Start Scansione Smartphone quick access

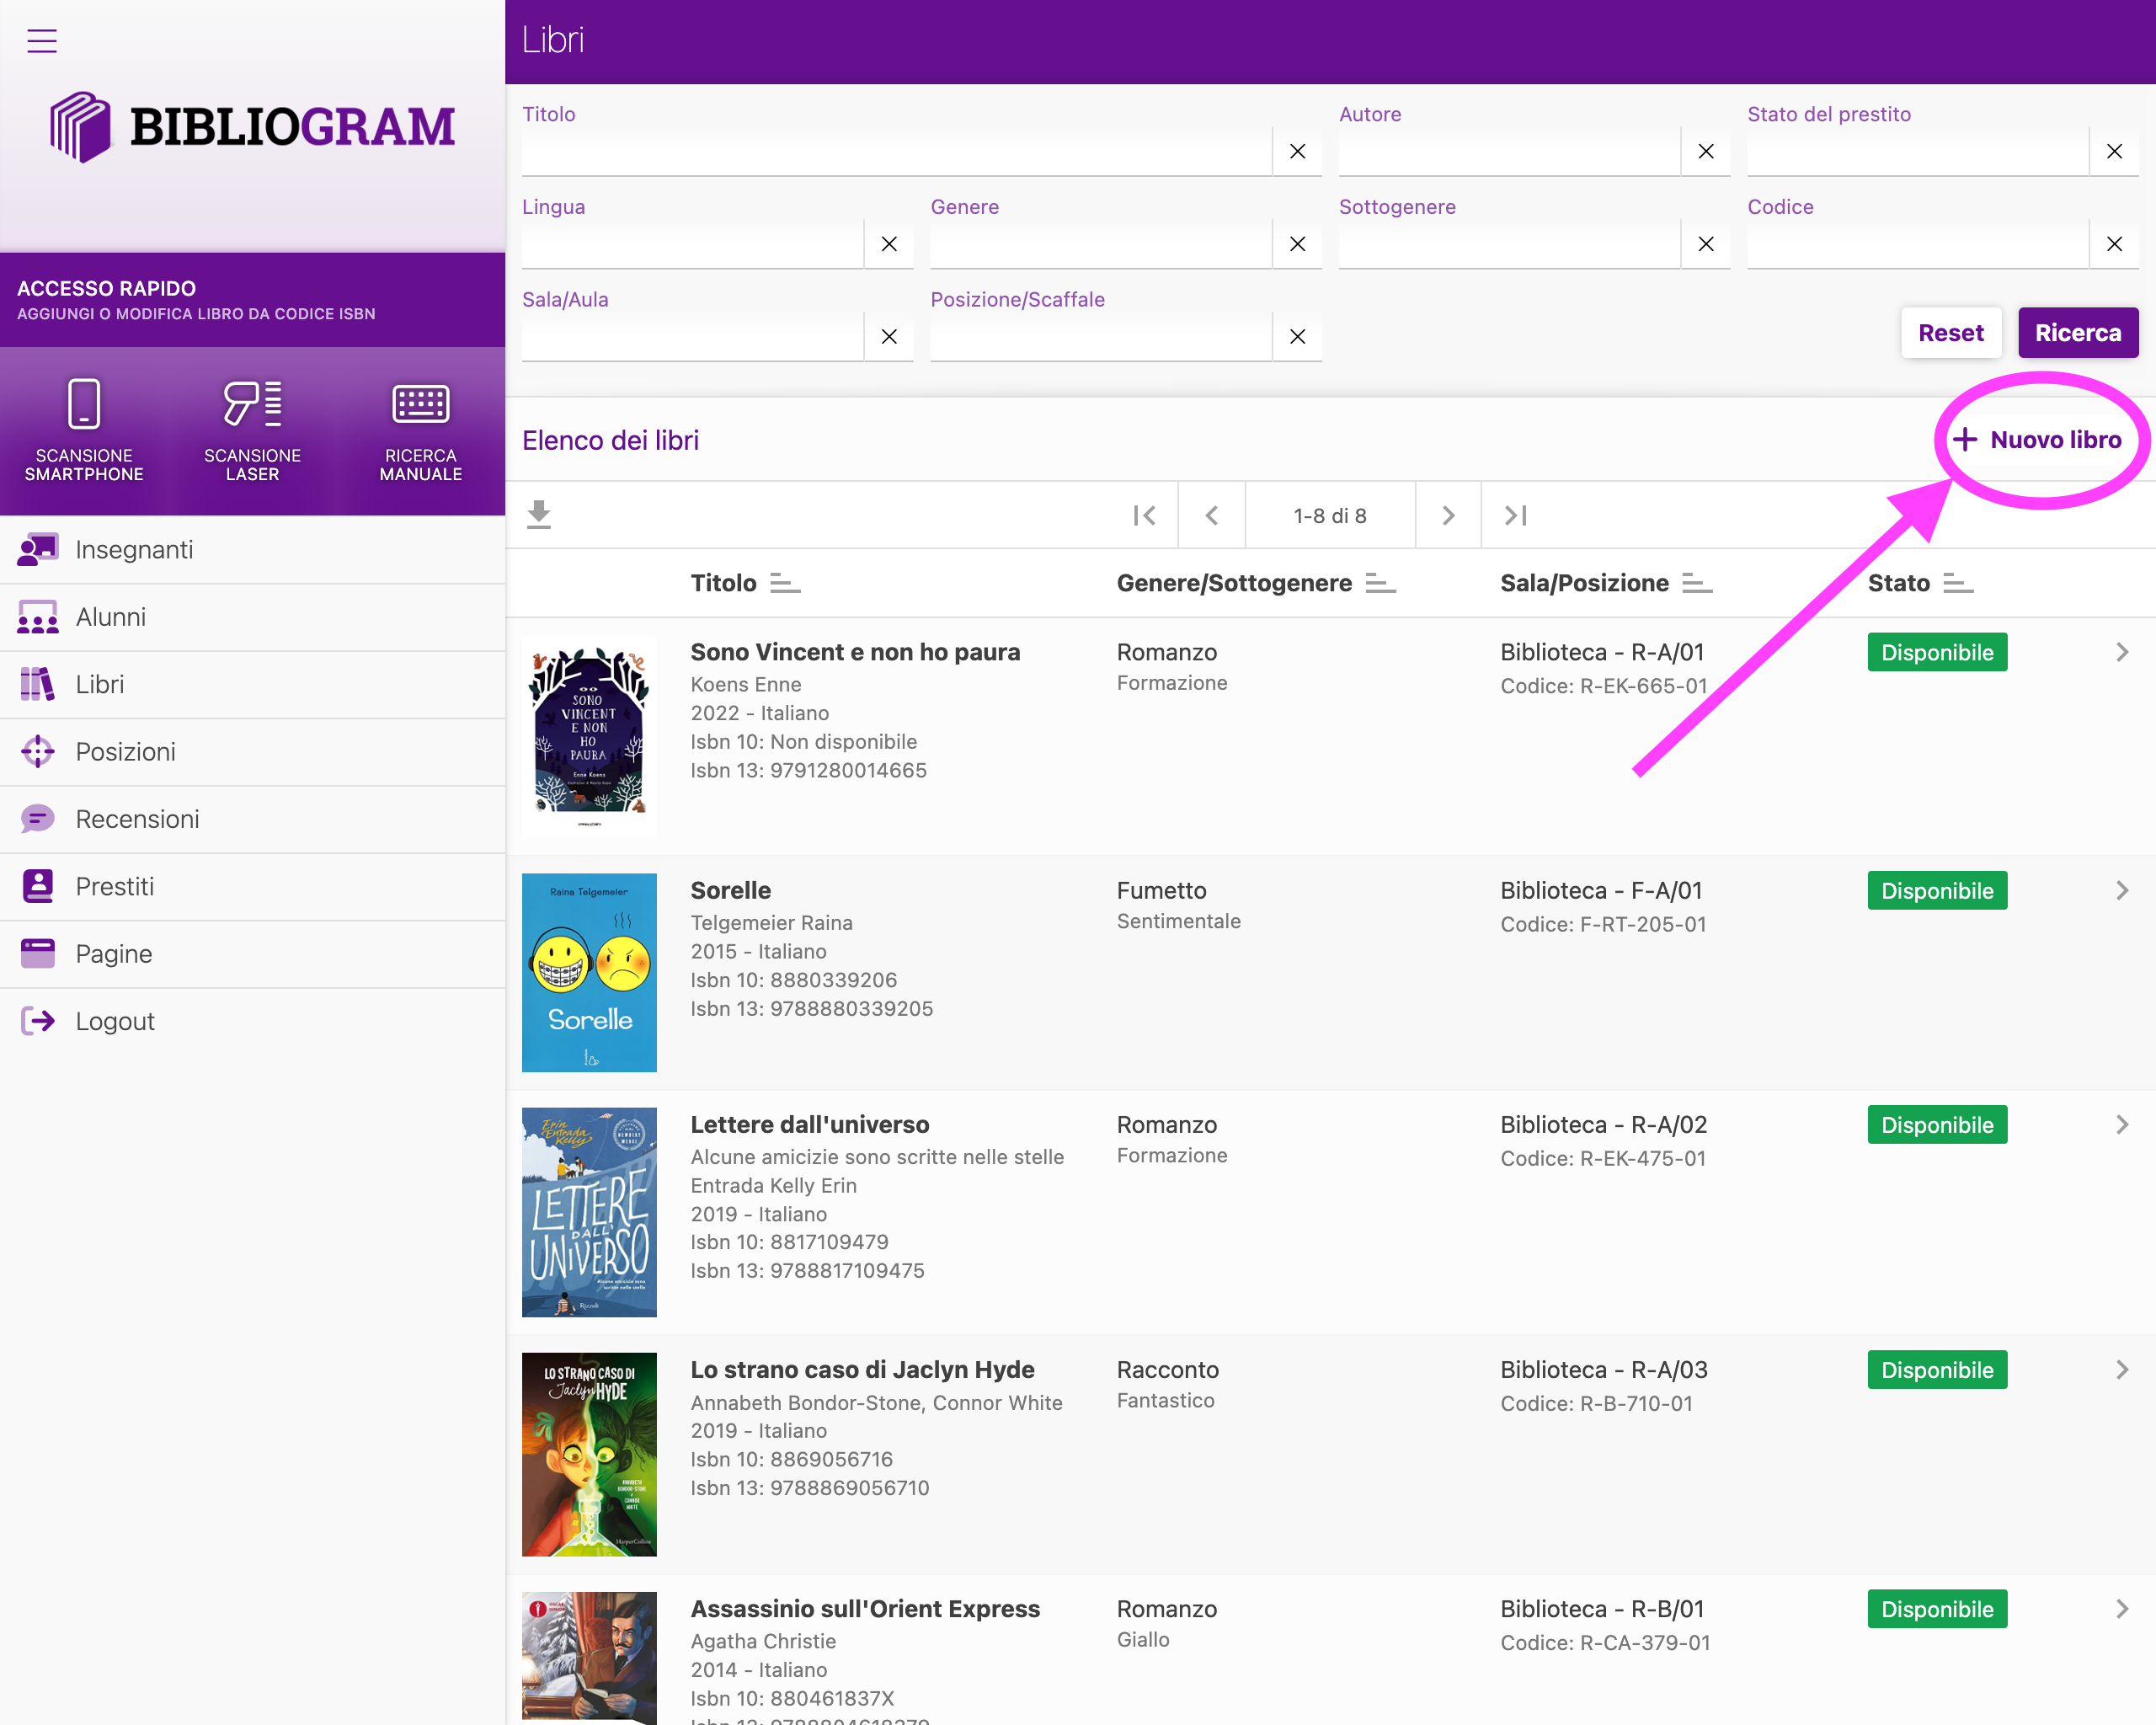[x=84, y=430]
